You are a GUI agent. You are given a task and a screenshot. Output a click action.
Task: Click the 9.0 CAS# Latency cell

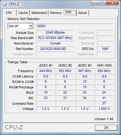(85, 76)
